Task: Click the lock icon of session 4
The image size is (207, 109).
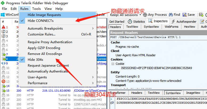Action: (3, 41)
